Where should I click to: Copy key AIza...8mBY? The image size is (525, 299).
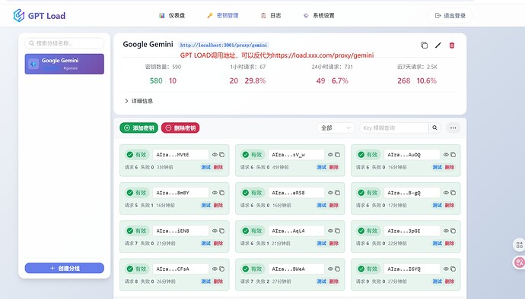click(221, 193)
